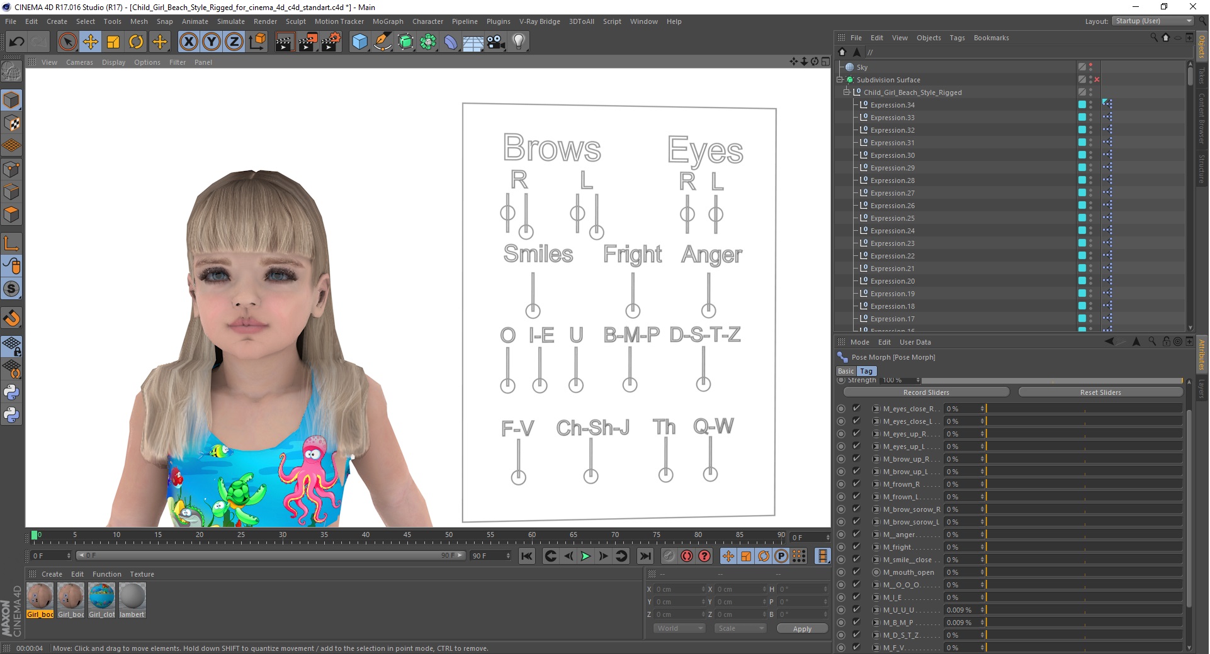Toggle M_anger keyframe circle
Image resolution: width=1210 pixels, height=654 pixels.
[x=841, y=535]
